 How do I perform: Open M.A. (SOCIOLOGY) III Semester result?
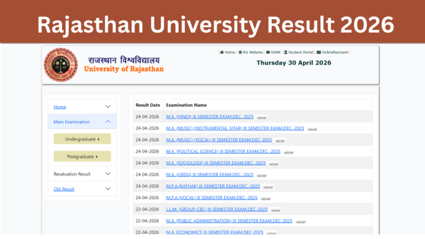(216, 163)
